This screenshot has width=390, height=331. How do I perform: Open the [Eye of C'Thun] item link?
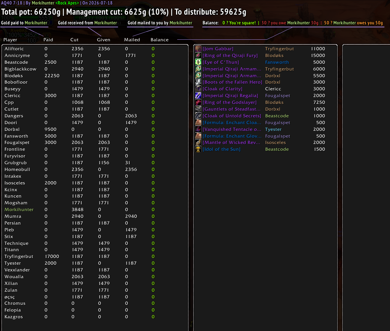[x=221, y=62]
